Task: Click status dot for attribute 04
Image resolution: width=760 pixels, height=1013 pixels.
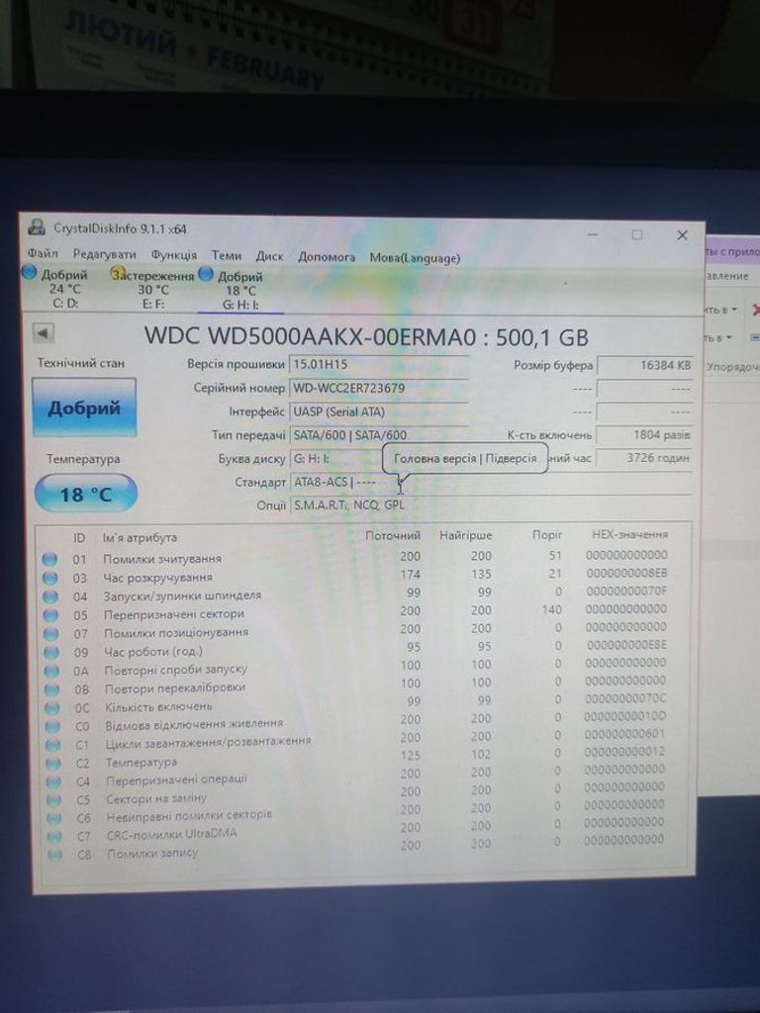Action: 49,597
